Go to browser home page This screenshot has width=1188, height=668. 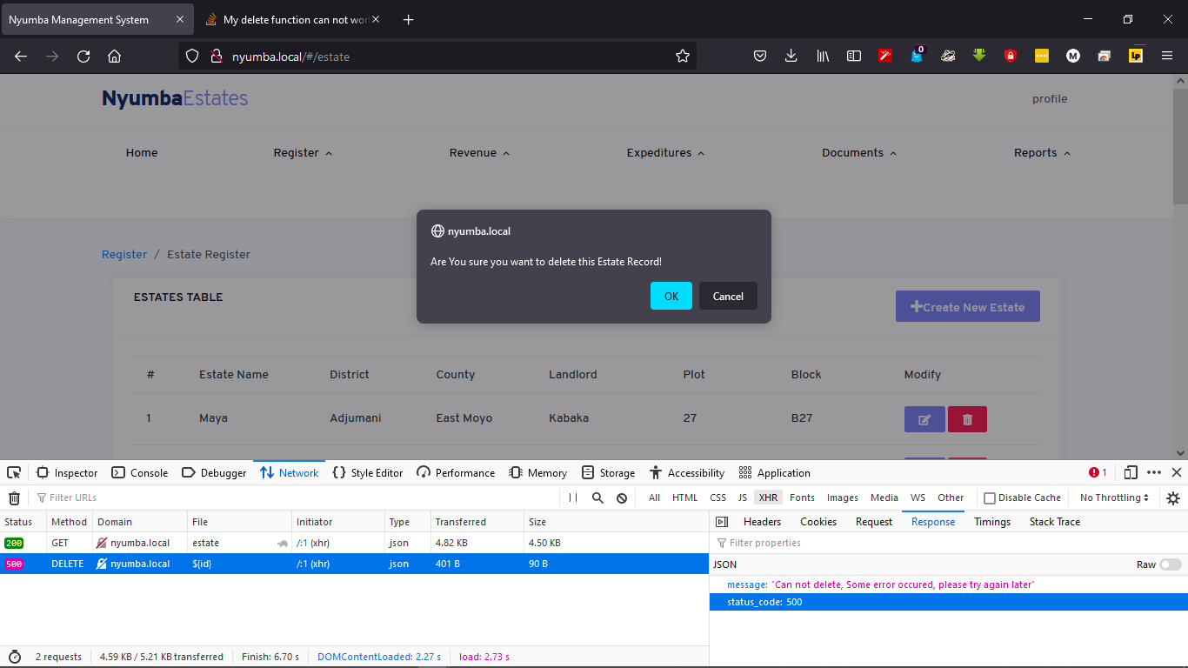click(114, 56)
